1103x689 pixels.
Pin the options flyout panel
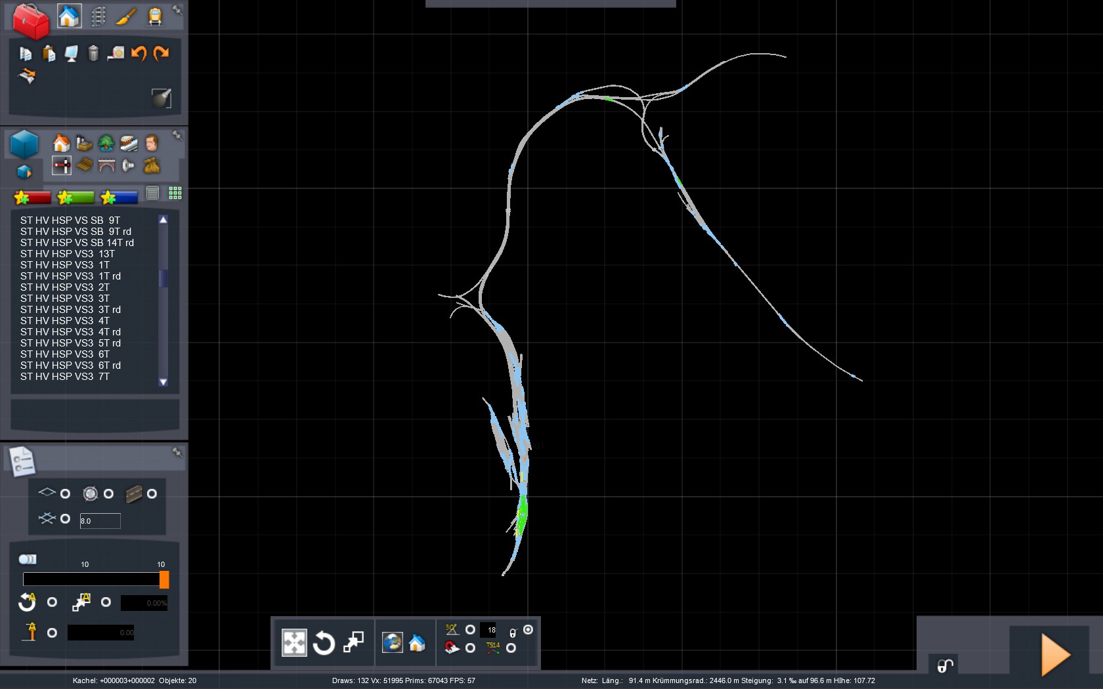[x=177, y=452]
